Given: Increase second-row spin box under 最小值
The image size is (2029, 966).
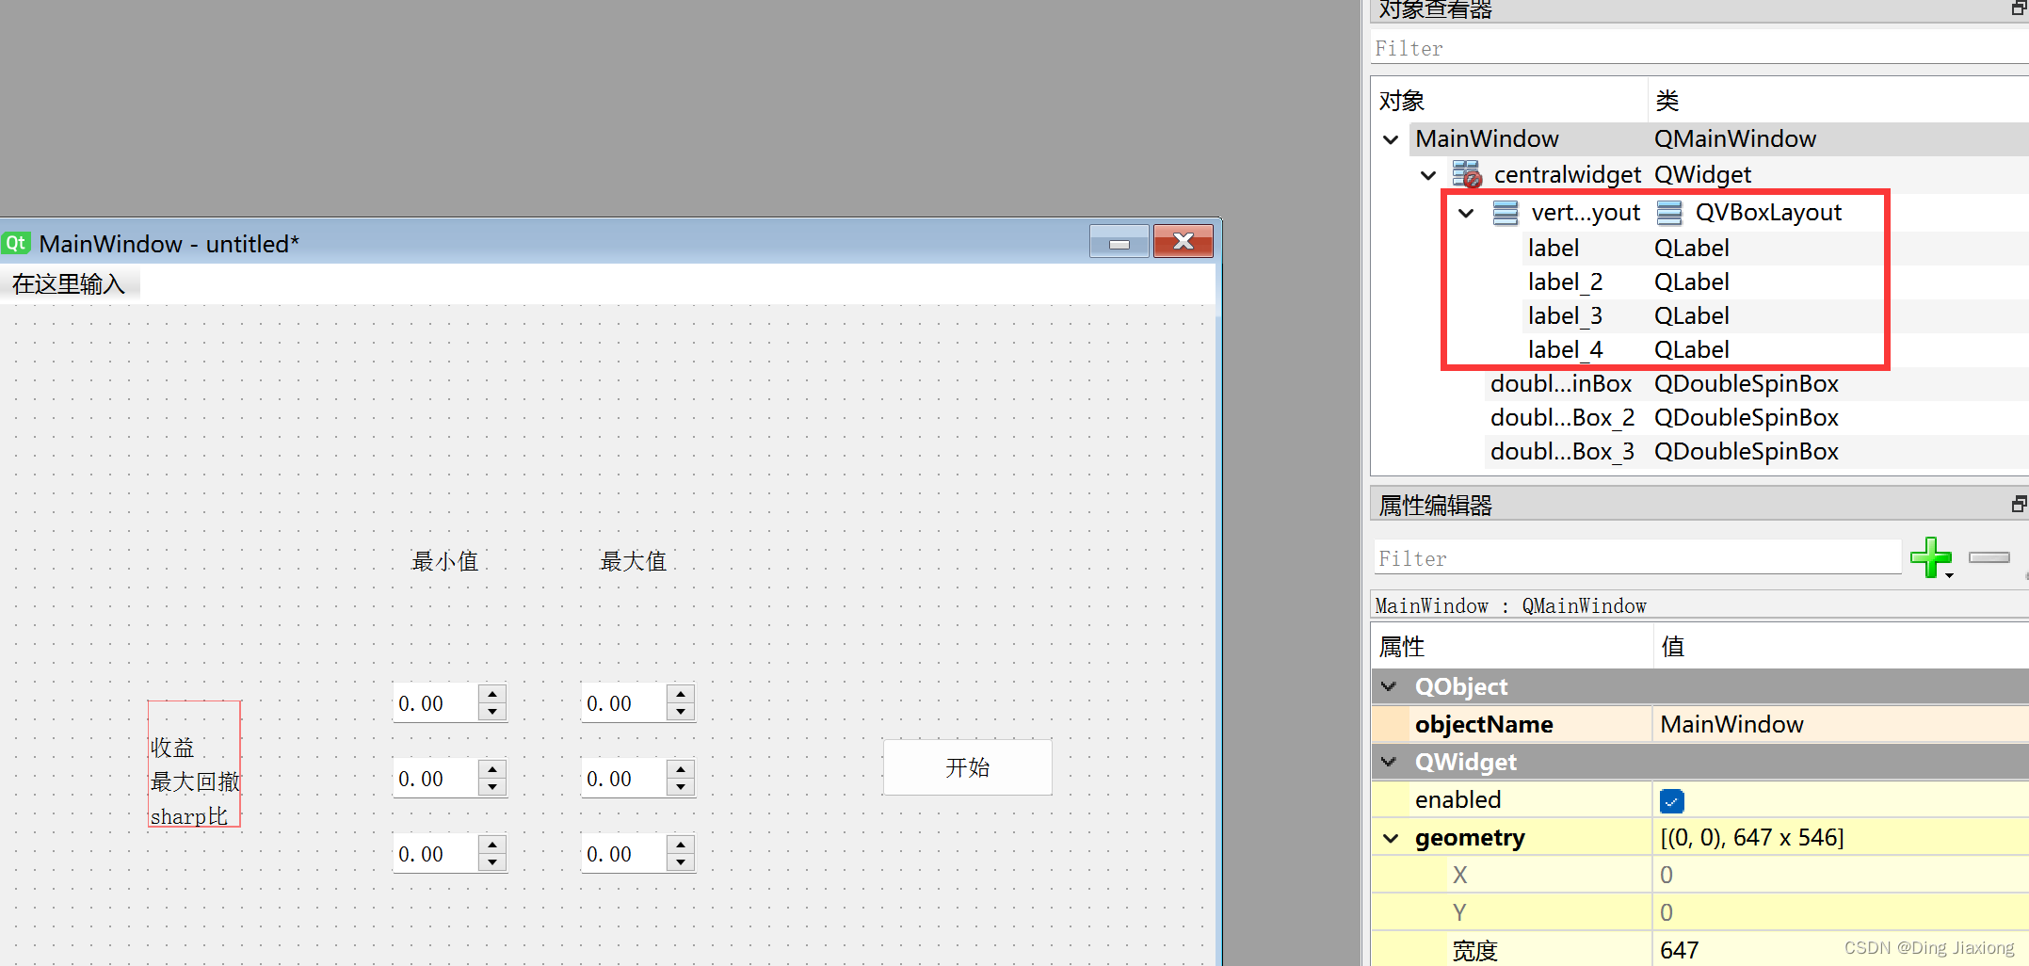Looking at the screenshot, I should pyautogui.click(x=492, y=769).
